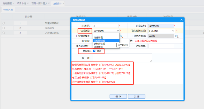Click text 入组后的正常访视-模板号
204x109 pixels.
click(x=85, y=73)
